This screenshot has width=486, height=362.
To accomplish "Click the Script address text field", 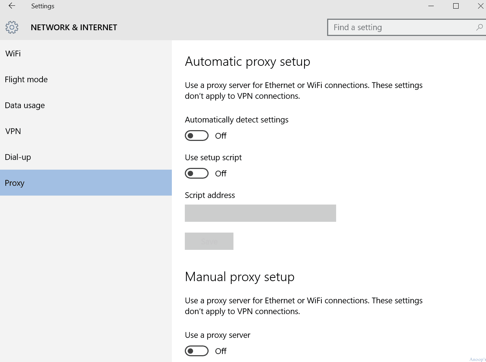I will point(260,213).
